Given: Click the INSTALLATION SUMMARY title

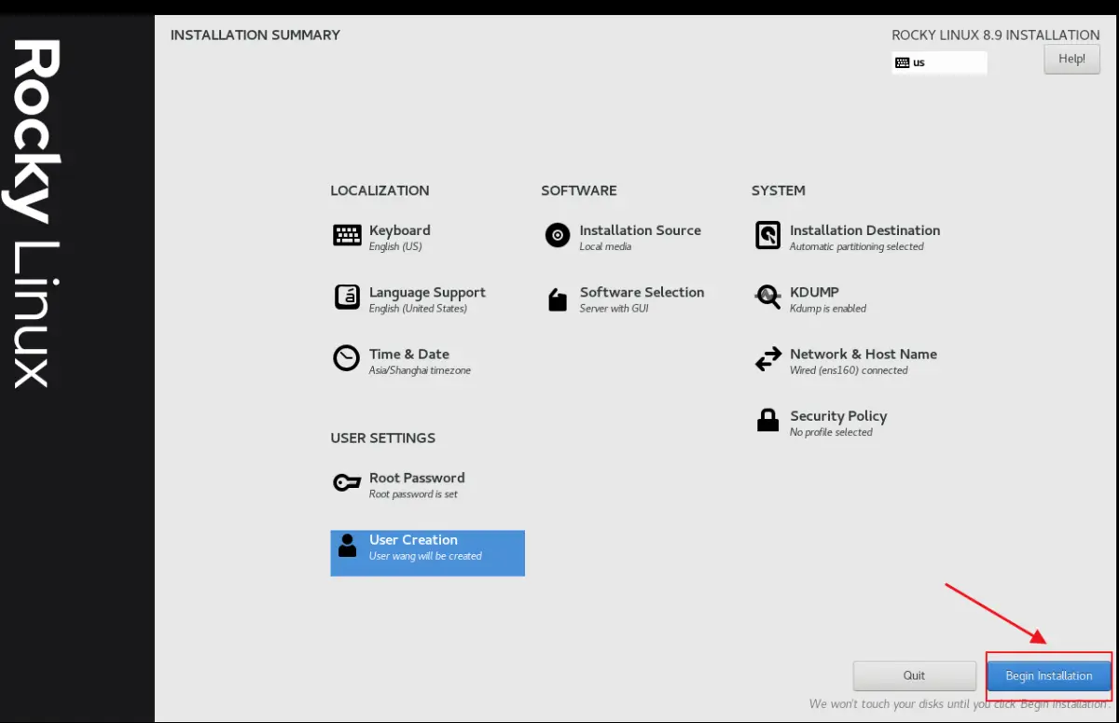Looking at the screenshot, I should 256,35.
